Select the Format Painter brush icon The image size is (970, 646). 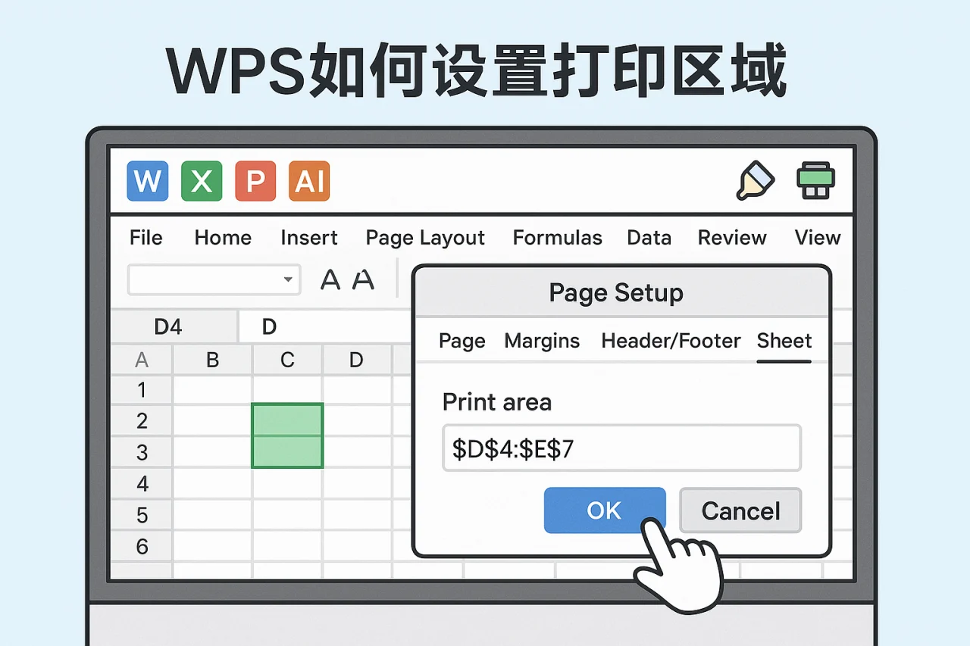(756, 180)
